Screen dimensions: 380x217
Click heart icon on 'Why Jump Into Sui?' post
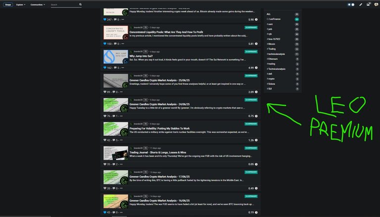click(105, 68)
